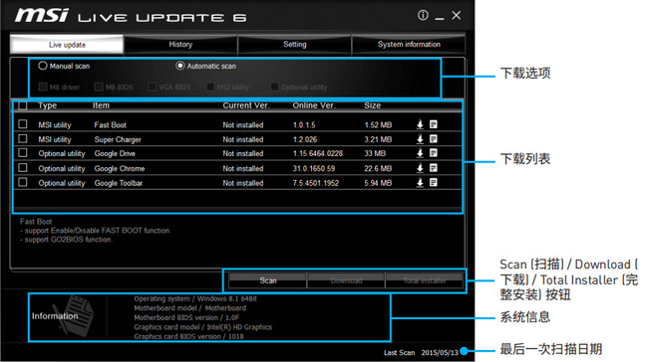Select the Google Chrome item name
Image resolution: width=648 pixels, height=362 pixels.
pos(120,169)
